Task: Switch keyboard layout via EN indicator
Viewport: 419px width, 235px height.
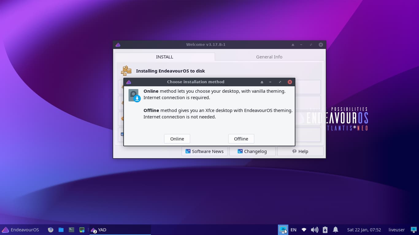Action: [294, 230]
